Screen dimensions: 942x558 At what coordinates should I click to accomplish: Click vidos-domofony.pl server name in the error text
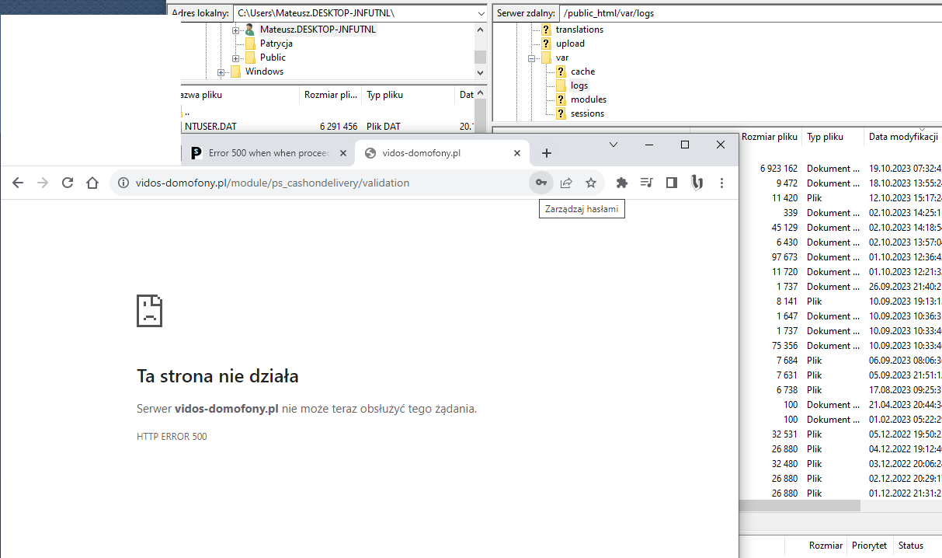[x=227, y=408]
